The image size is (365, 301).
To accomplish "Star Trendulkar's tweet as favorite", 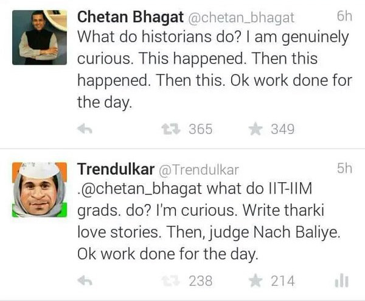I will [255, 280].
